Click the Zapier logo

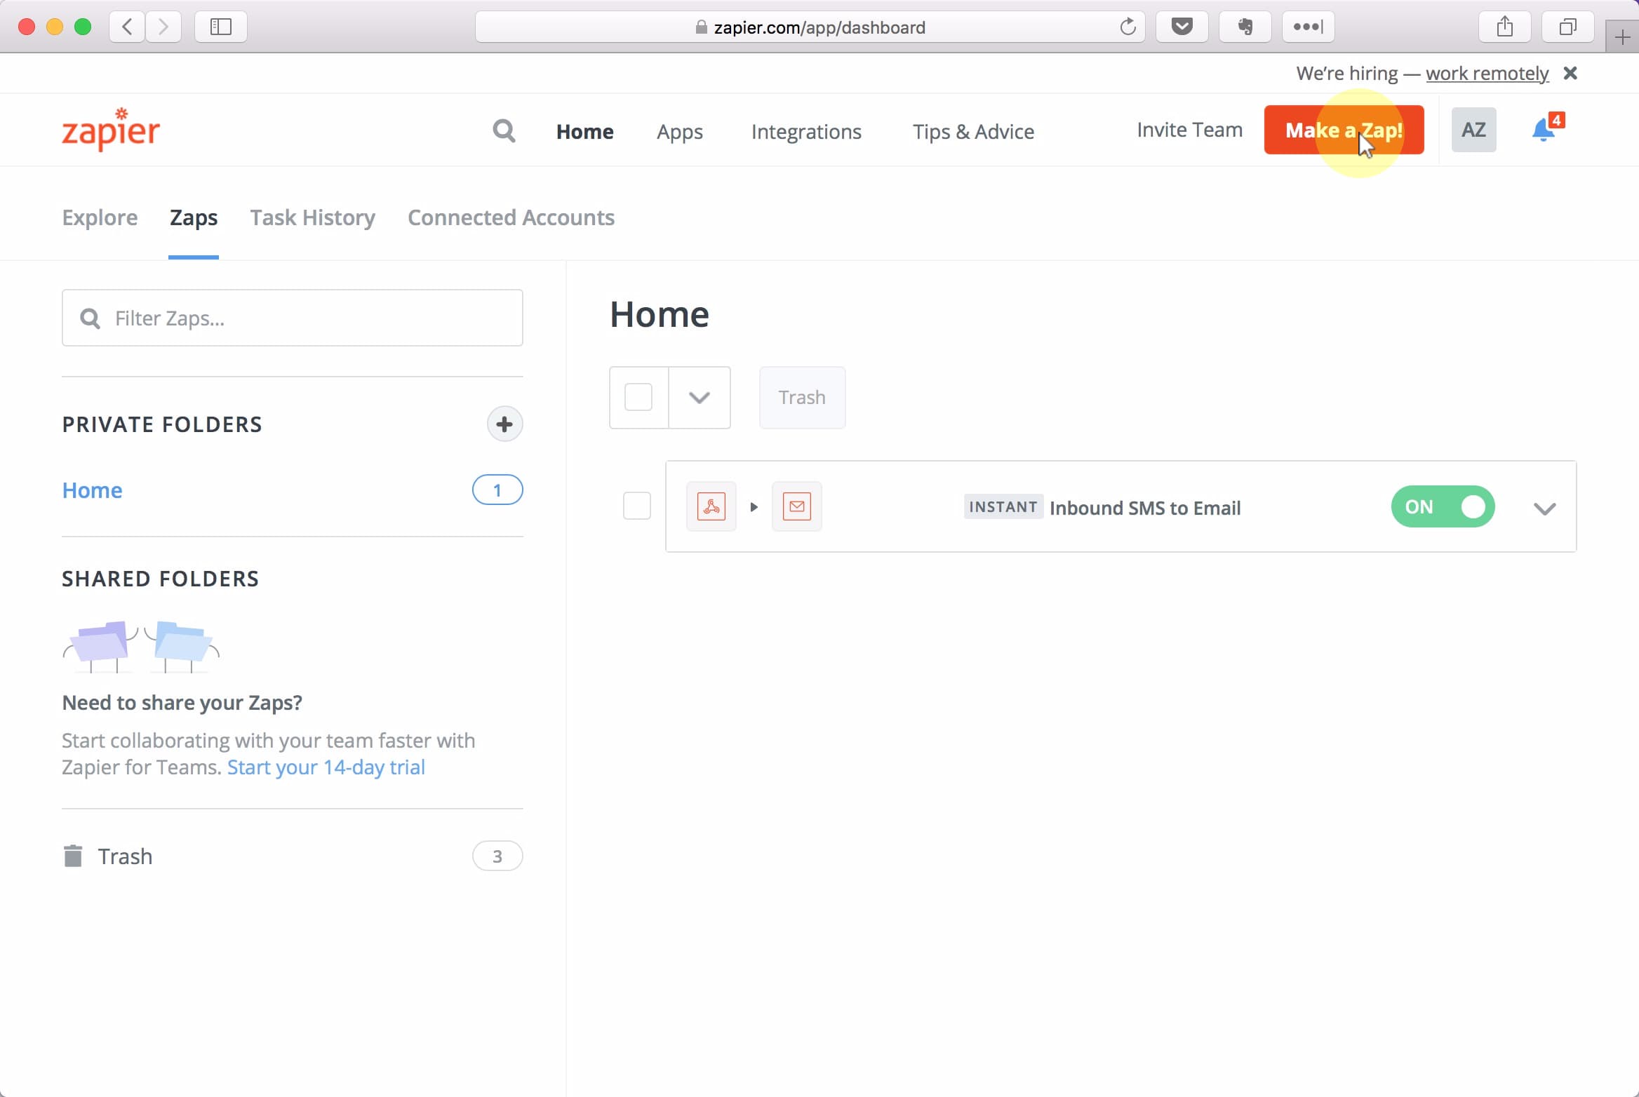coord(111,130)
